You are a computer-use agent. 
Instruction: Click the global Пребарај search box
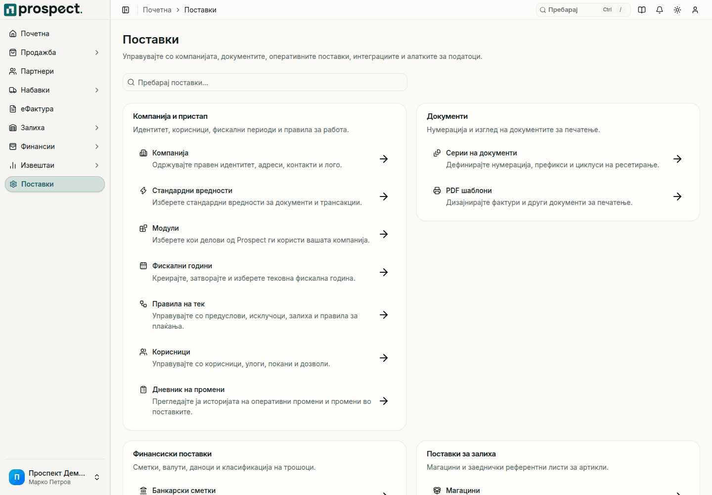(583, 10)
